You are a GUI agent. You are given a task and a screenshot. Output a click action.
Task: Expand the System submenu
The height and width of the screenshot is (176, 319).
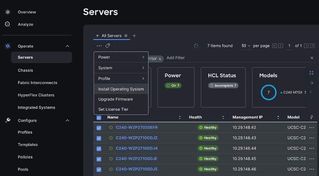[121, 68]
